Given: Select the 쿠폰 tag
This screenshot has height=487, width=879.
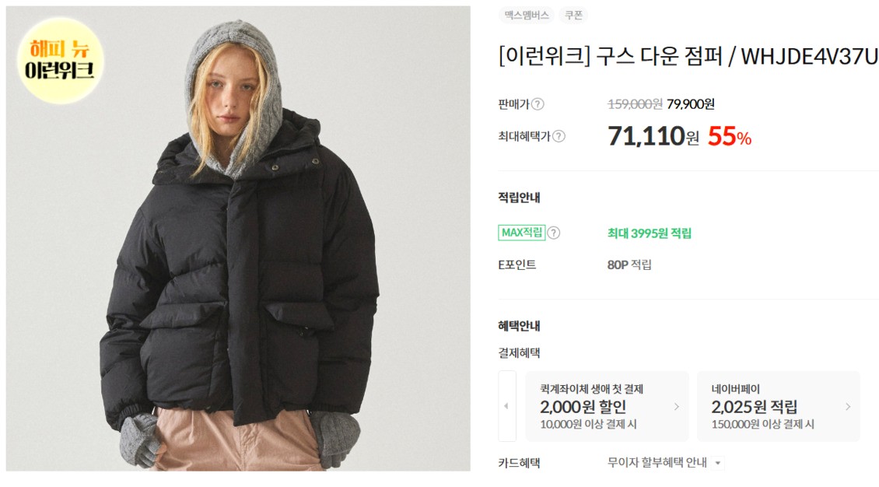Looking at the screenshot, I should click(x=573, y=15).
